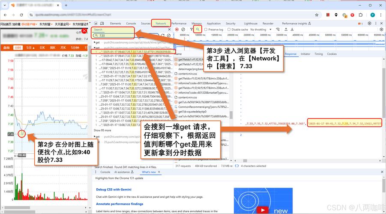Click the export HAR download arrow icon

point(292,29)
